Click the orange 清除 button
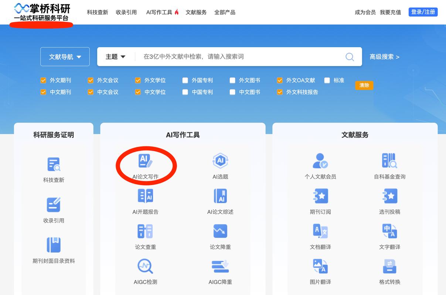The image size is (446, 295). 364,85
